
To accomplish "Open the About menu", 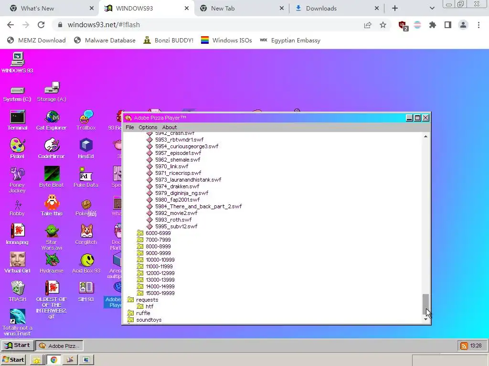I will tap(170, 127).
